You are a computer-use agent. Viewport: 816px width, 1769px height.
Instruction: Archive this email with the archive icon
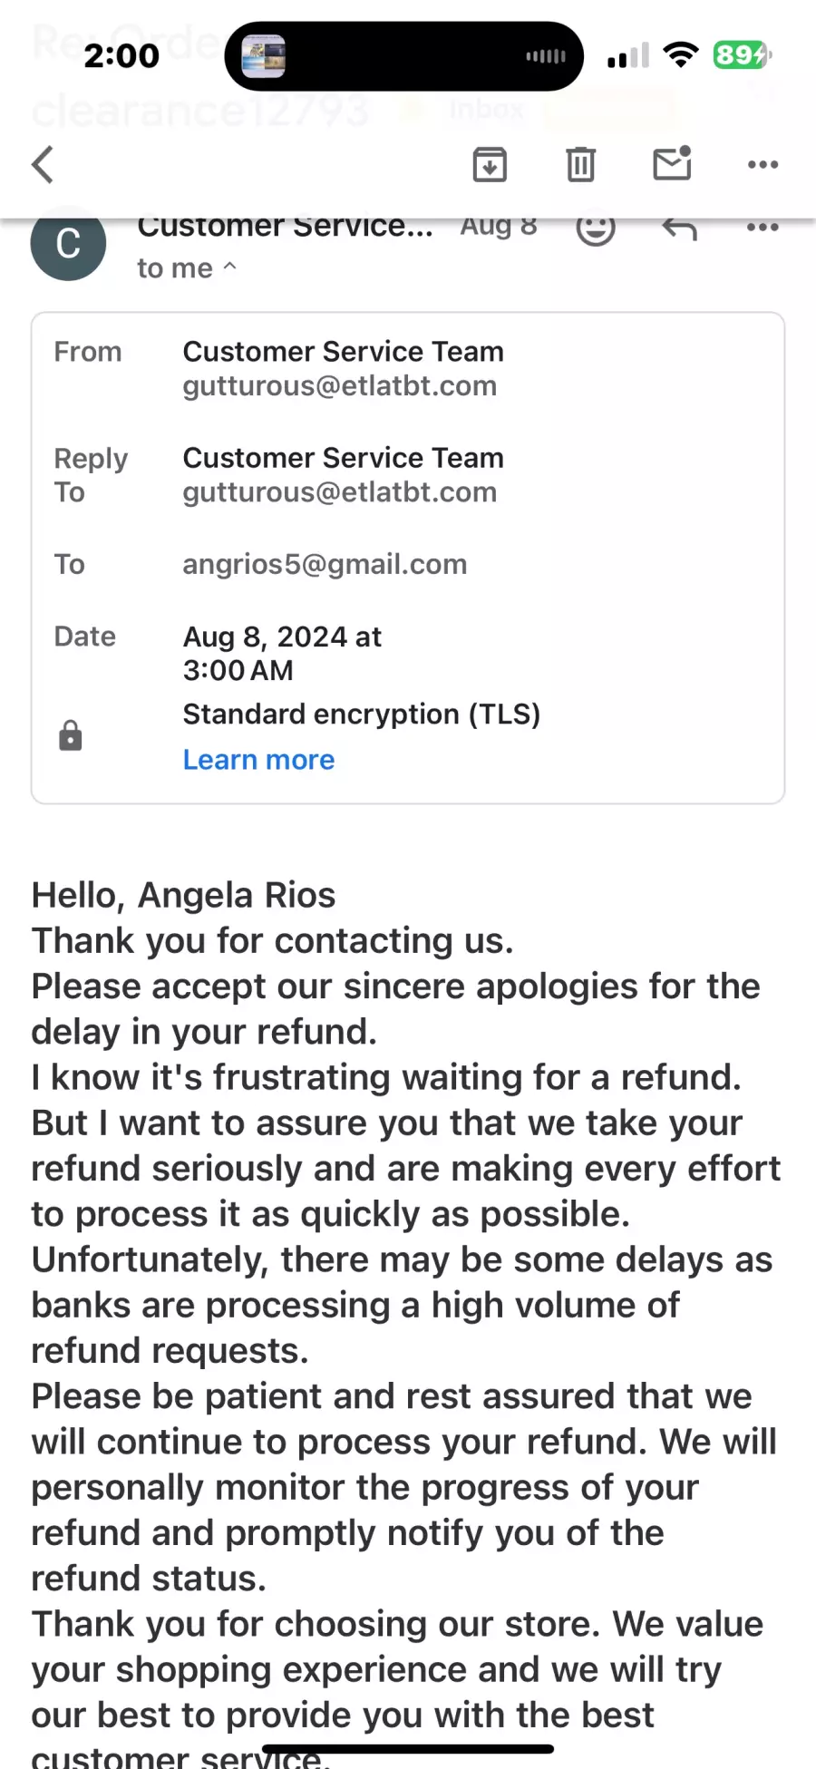[x=490, y=164]
